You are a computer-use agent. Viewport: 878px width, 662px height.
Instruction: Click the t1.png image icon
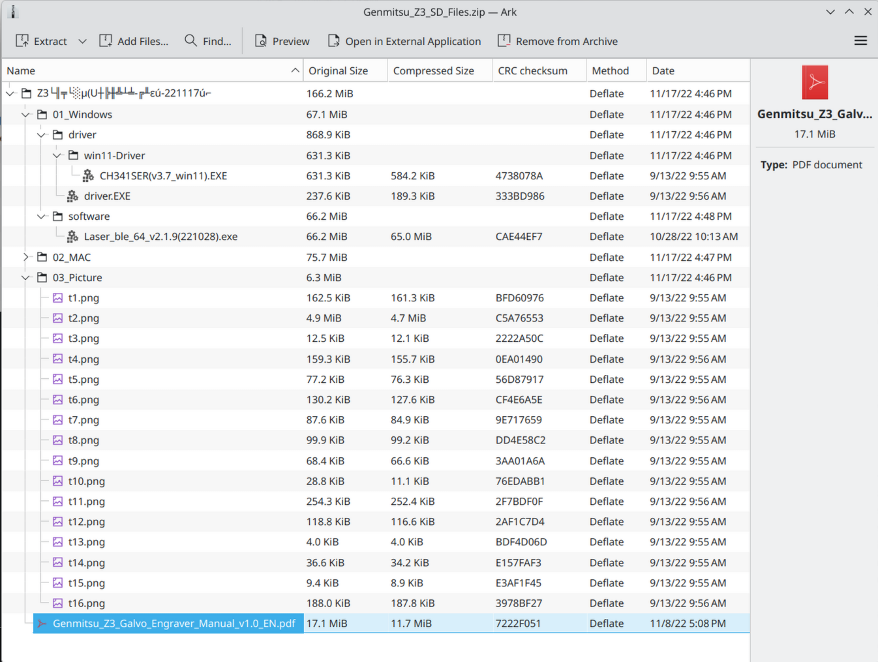coord(57,298)
